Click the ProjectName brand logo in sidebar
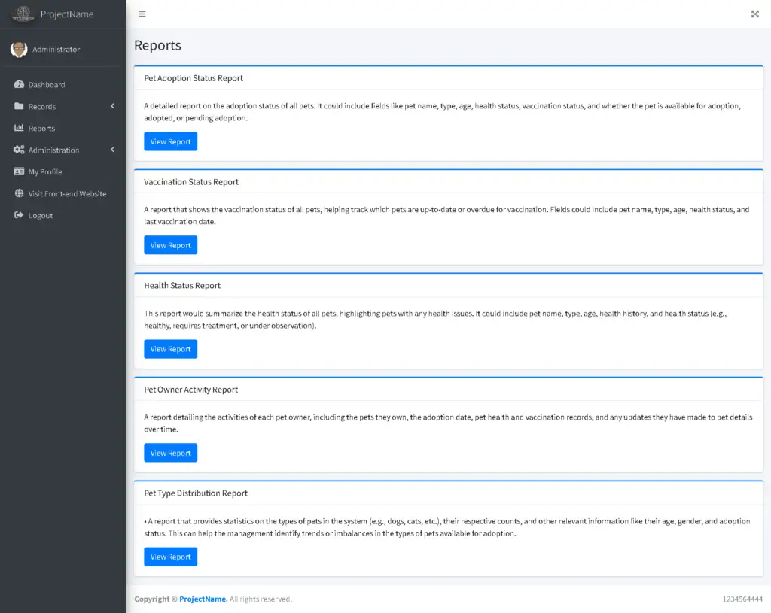This screenshot has width=771, height=613. [x=23, y=14]
